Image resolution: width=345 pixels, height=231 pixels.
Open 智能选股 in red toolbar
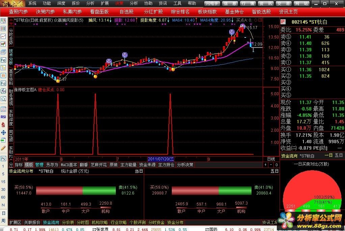pos(261,12)
